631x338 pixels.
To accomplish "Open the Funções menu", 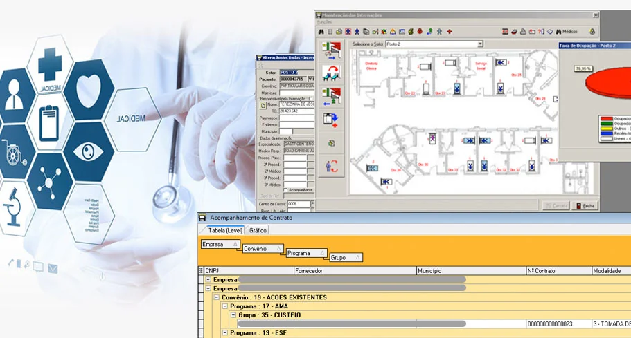I will click(325, 22).
